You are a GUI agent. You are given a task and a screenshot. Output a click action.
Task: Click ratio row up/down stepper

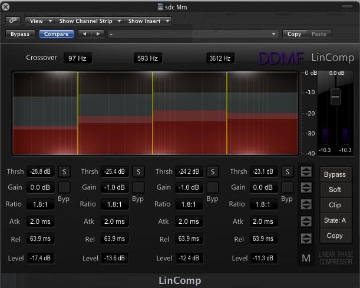click(306, 204)
